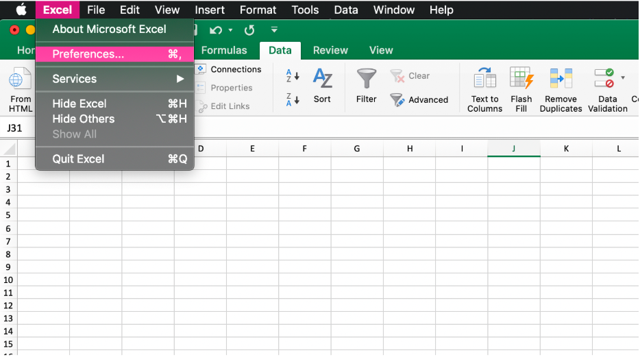Close the Excel window red button
The height and width of the screenshot is (357, 640).
14,29
